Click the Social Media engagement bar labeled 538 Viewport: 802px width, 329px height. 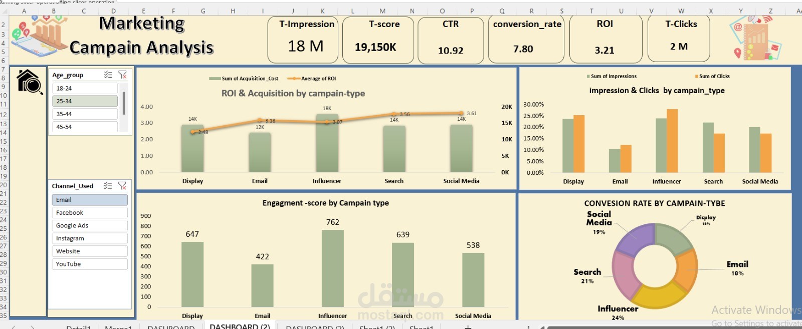[473, 280]
